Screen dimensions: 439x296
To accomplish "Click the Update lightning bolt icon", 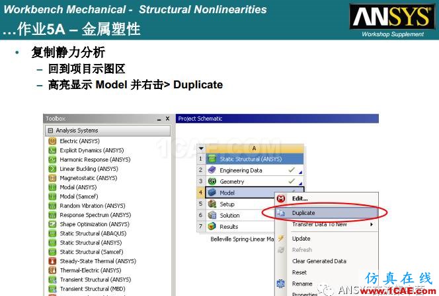I will (281, 238).
